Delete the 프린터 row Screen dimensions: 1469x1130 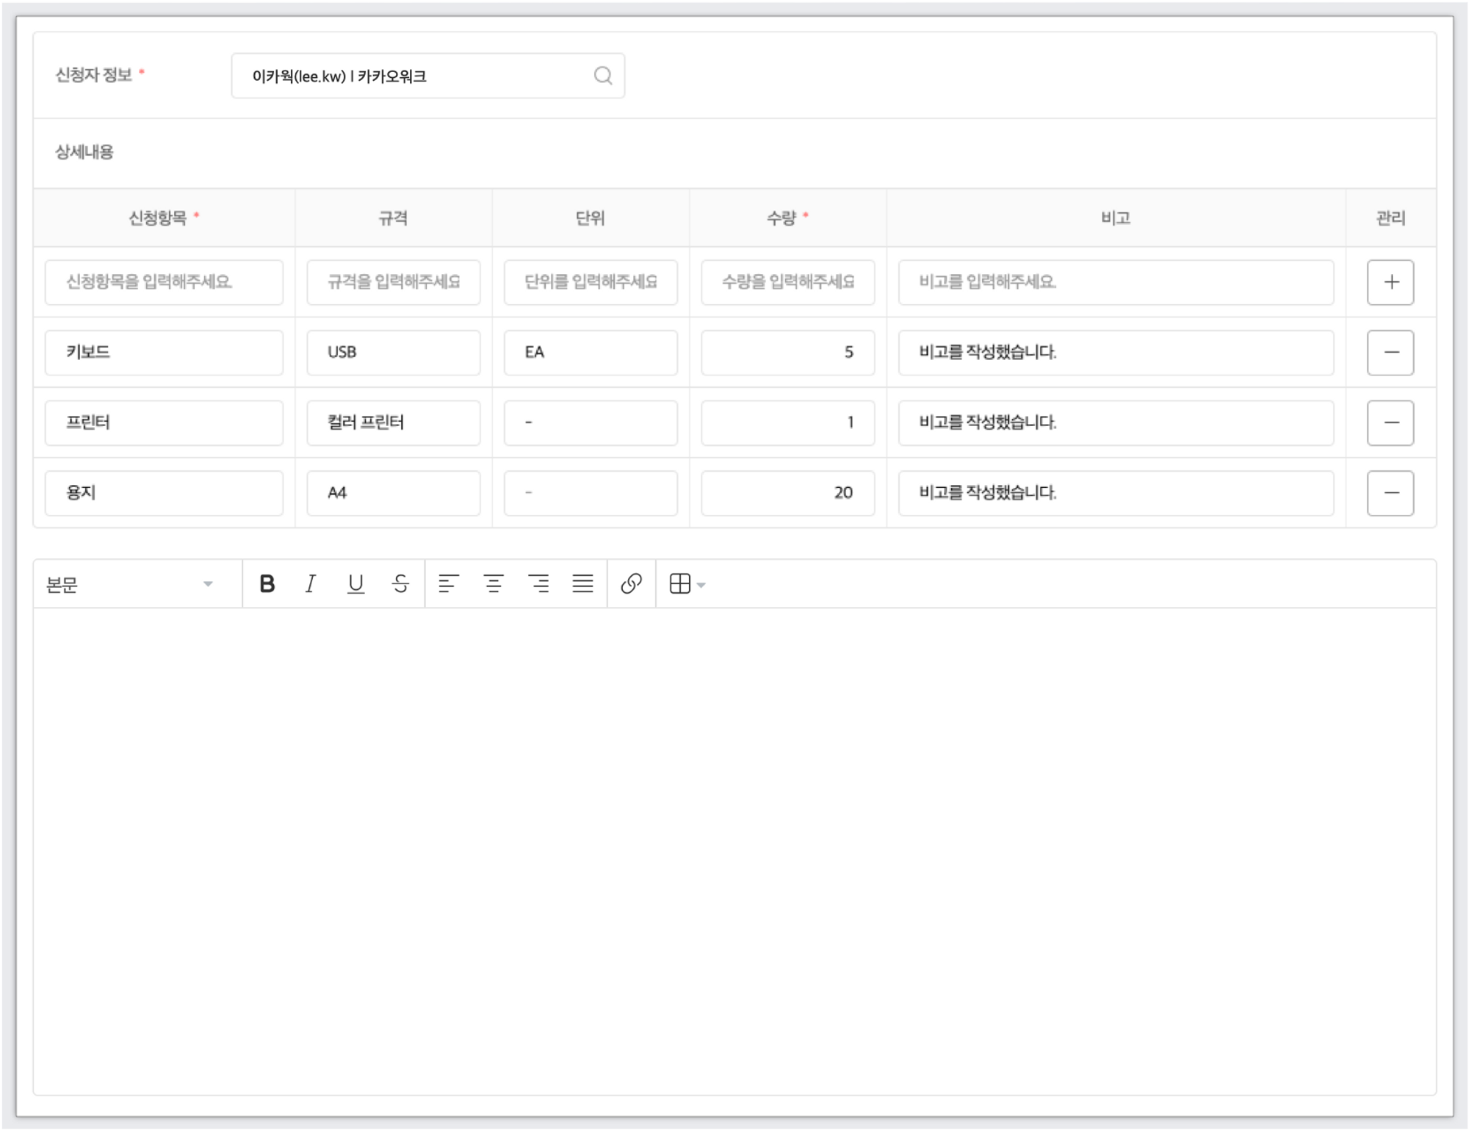(x=1390, y=423)
